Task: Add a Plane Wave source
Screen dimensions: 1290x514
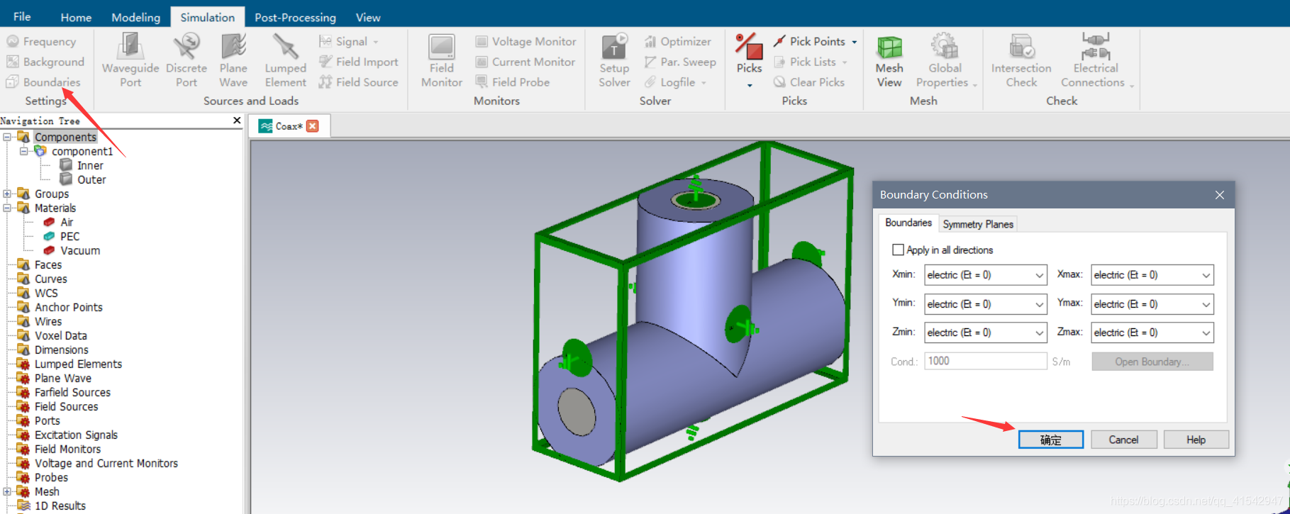Action: click(233, 61)
